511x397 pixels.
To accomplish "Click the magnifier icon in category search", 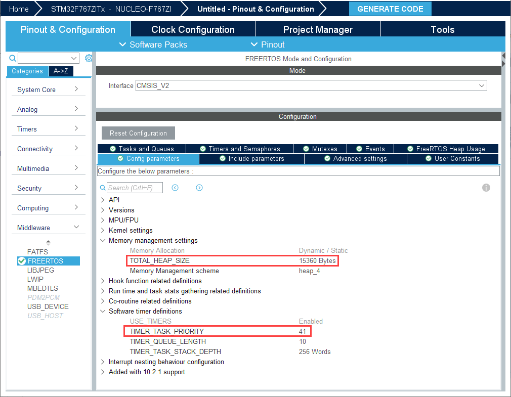I will point(13,58).
